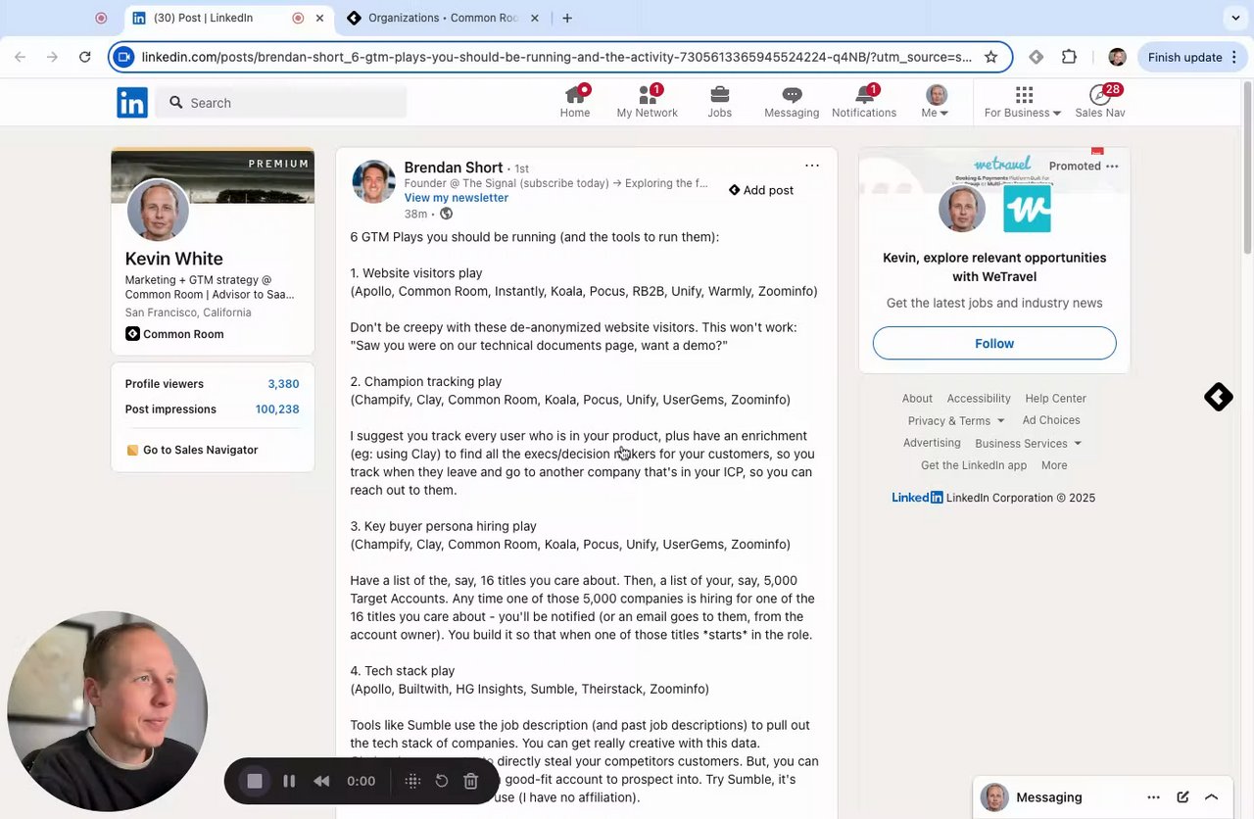
Task: Click in the LinkedIn search field
Action: click(x=281, y=102)
